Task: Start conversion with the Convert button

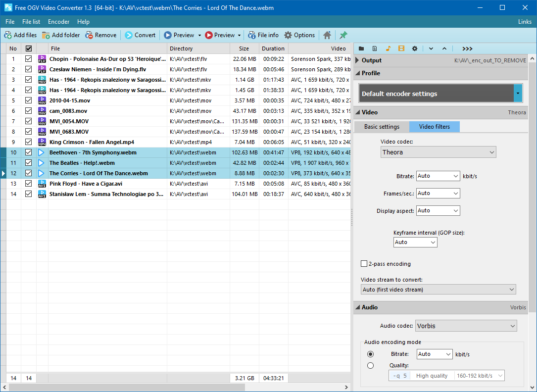Action: click(x=140, y=35)
